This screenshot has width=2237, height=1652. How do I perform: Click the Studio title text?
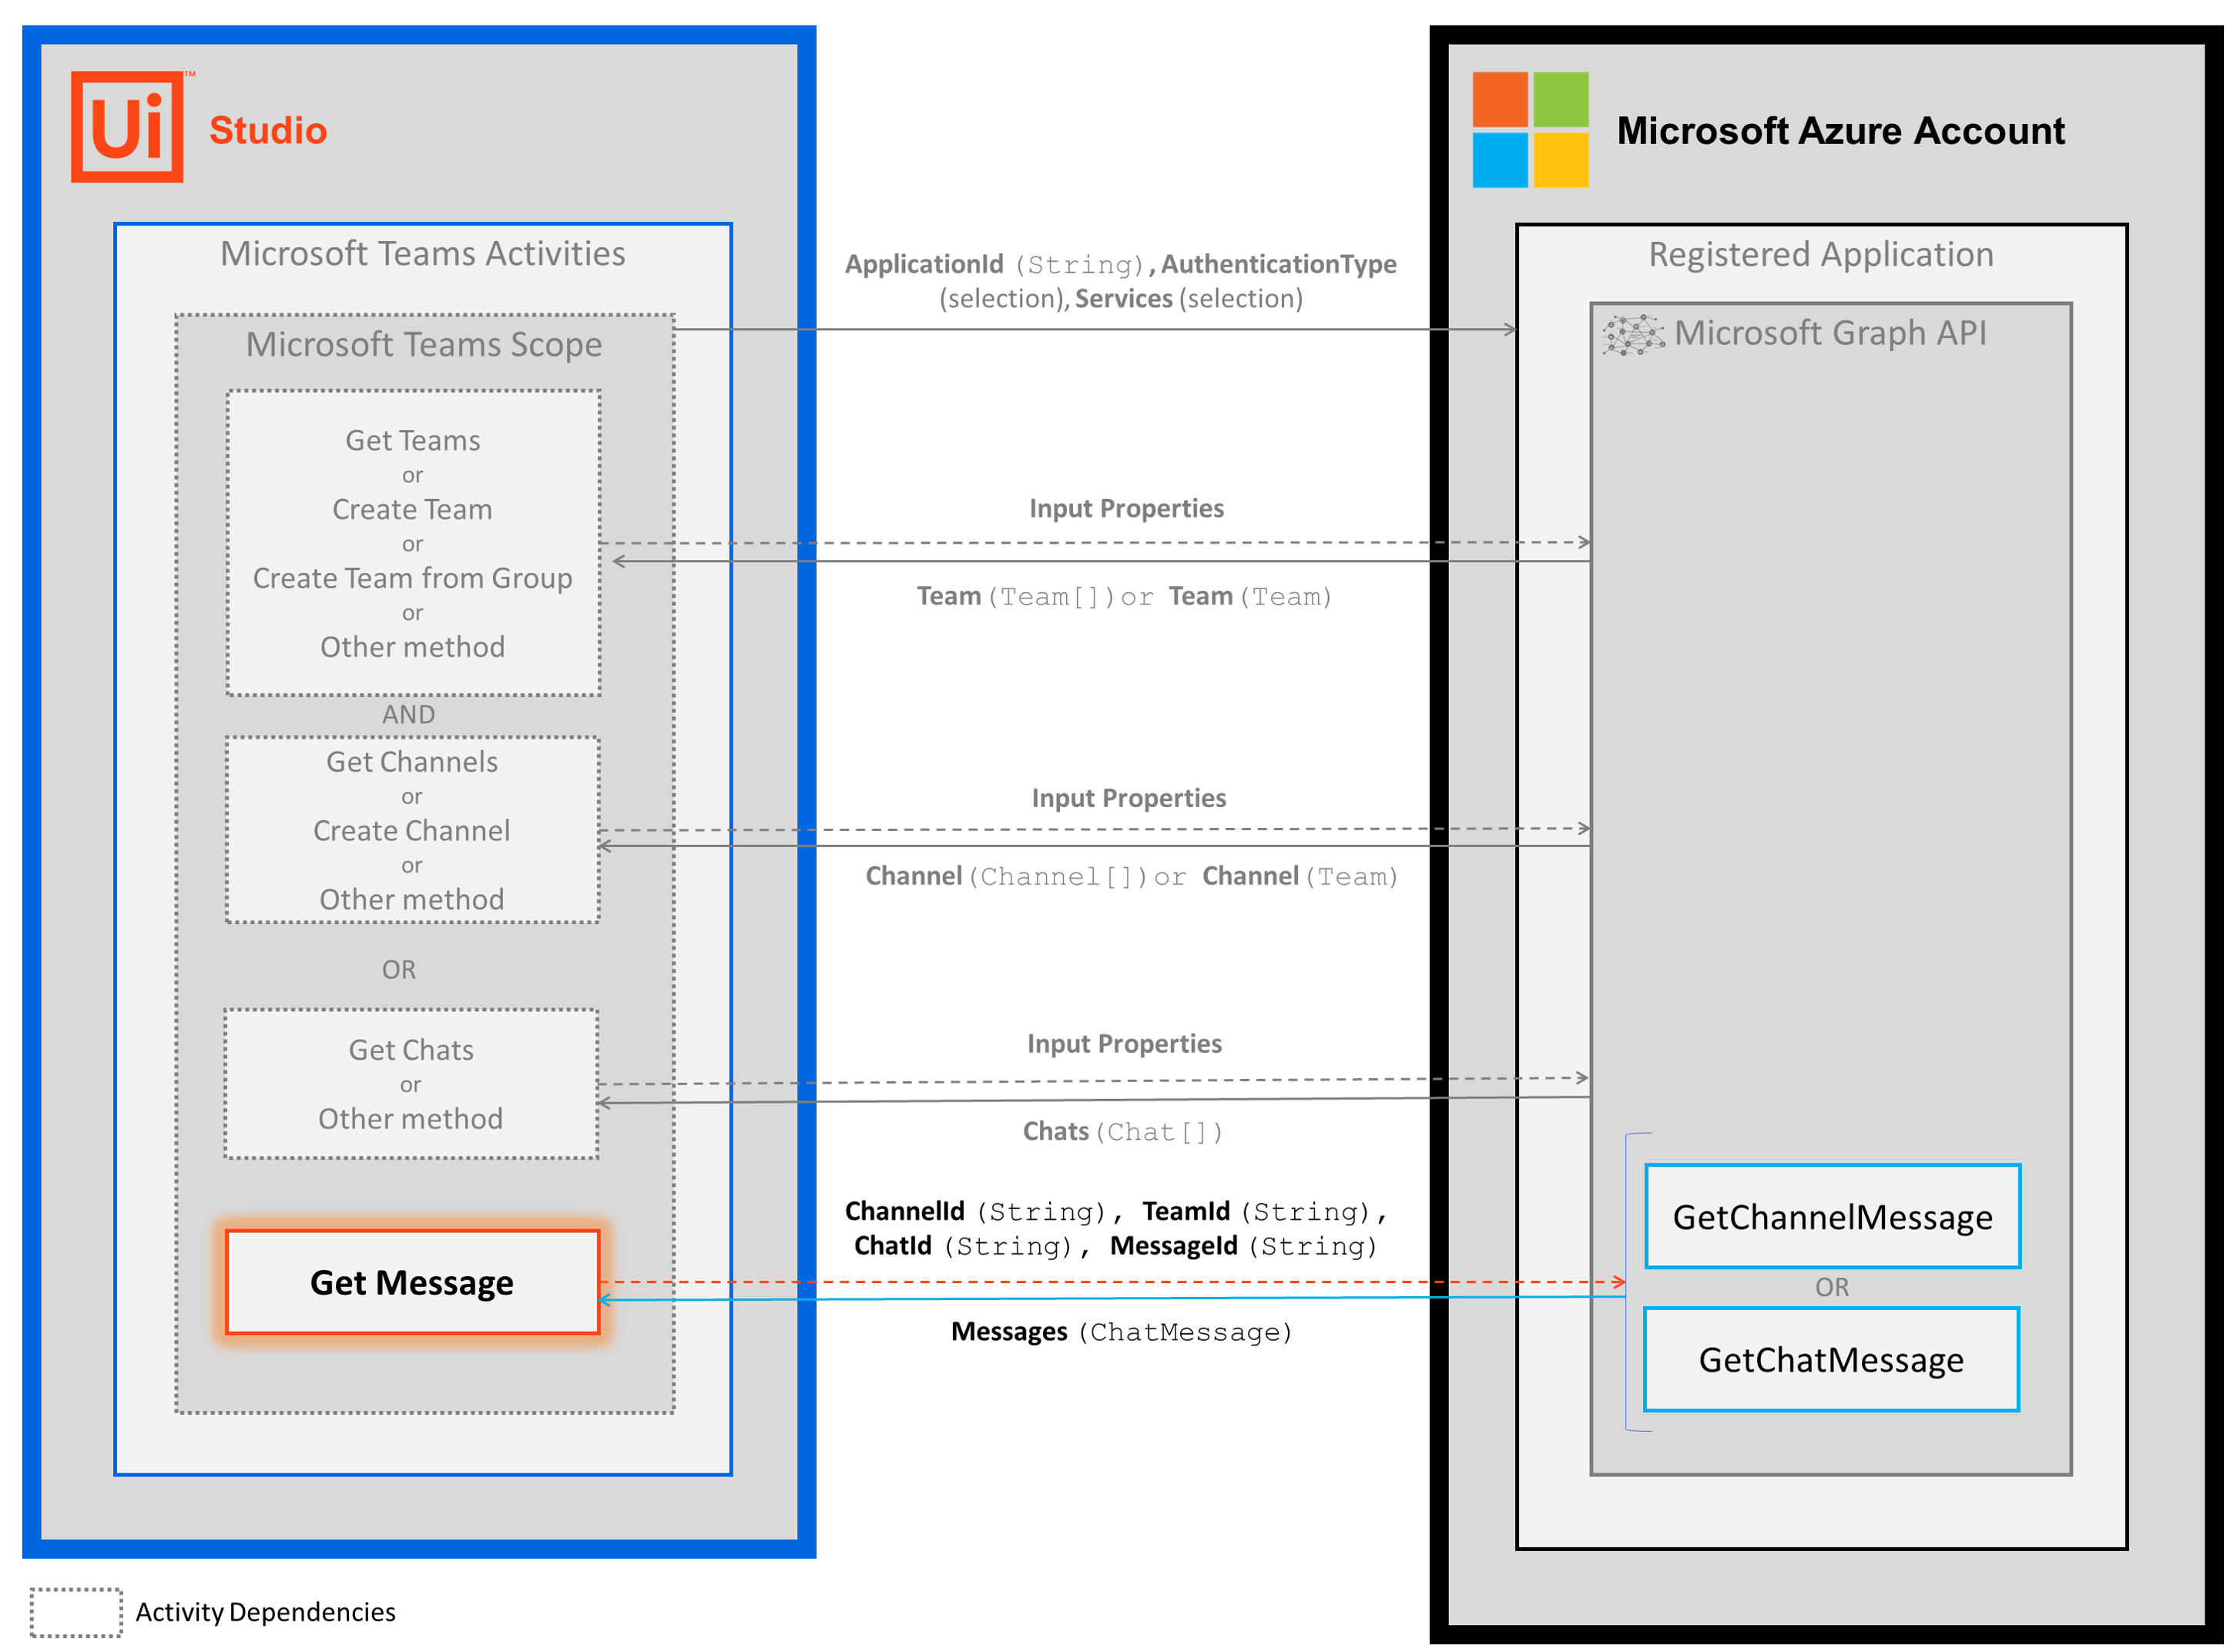[x=268, y=131]
